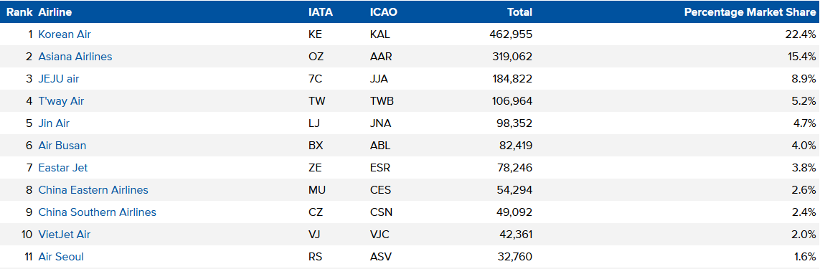Image resolution: width=820 pixels, height=269 pixels.
Task: Open the China Eastern Airlines link
Action: tap(93, 191)
